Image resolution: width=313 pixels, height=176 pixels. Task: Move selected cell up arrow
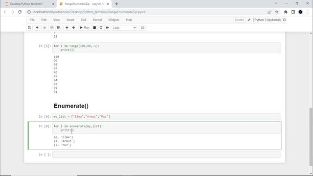tap(67, 28)
